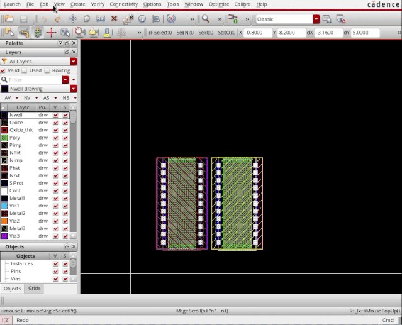This screenshot has height=325, width=402.
Task: Switch to the Grids tab
Action: click(x=34, y=288)
